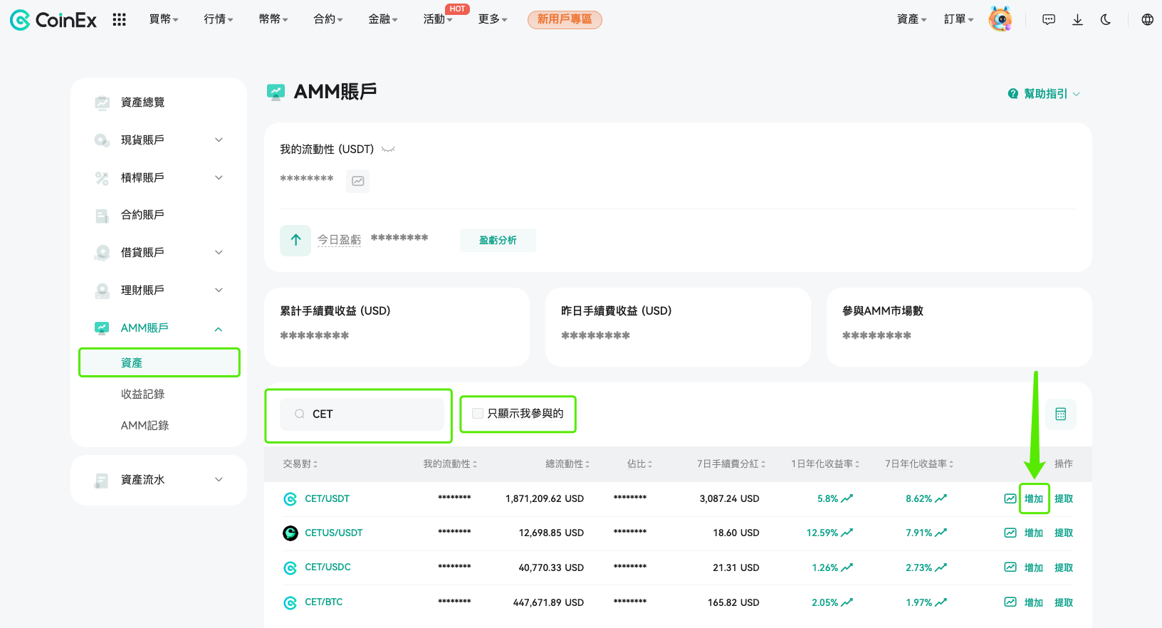
Task: Open chart icon in CET/USDC row
Action: click(x=1010, y=567)
